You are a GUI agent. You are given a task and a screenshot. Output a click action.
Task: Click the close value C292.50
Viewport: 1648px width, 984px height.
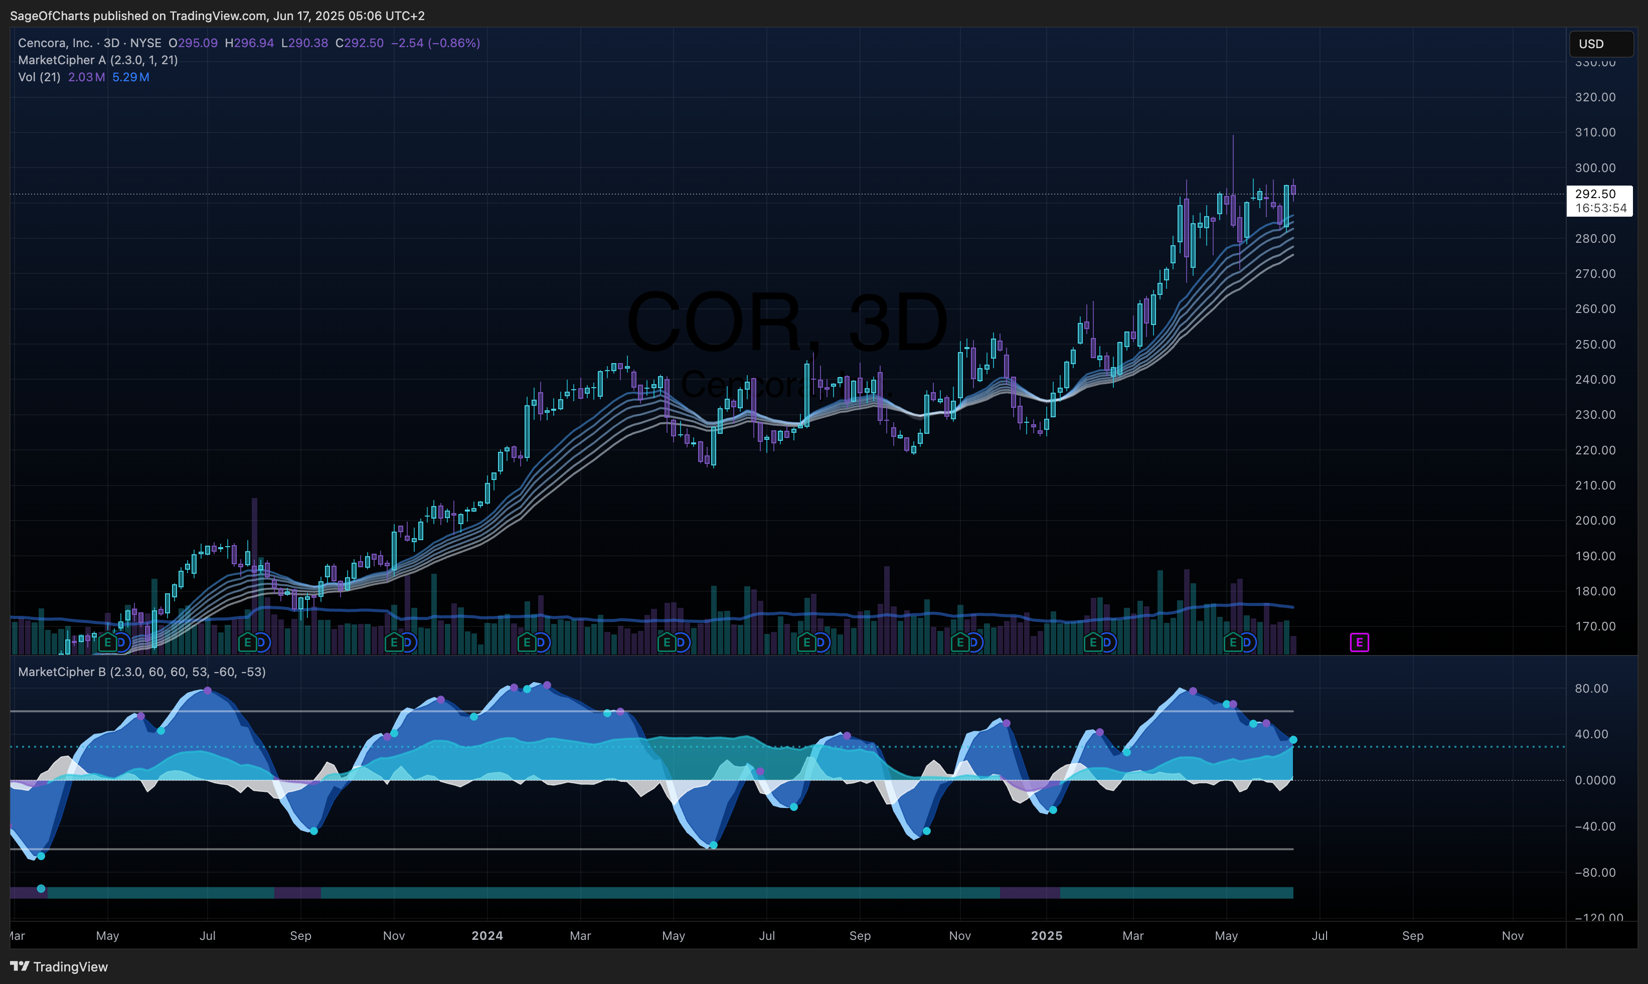pyautogui.click(x=359, y=43)
